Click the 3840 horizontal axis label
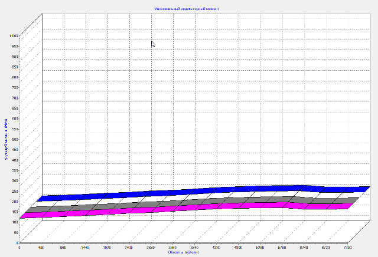This screenshot has width=378, height=257. coord(195,248)
